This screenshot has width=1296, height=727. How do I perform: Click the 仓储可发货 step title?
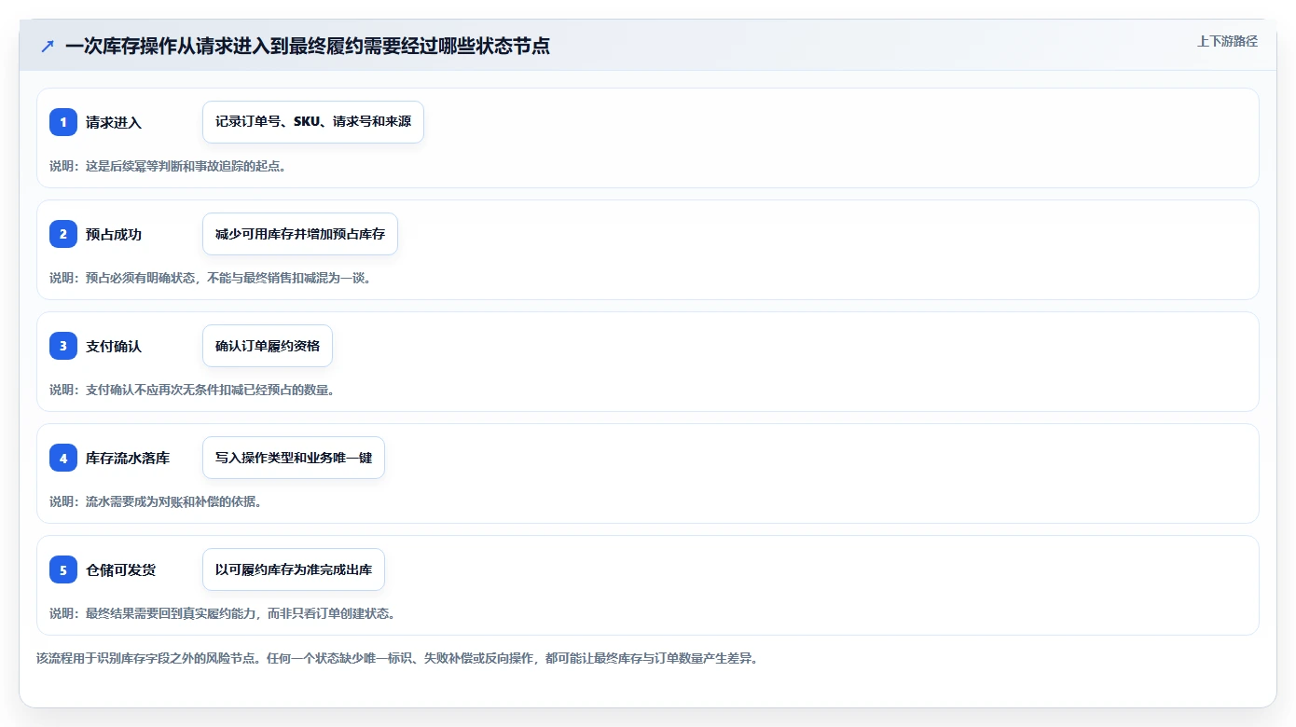(120, 569)
